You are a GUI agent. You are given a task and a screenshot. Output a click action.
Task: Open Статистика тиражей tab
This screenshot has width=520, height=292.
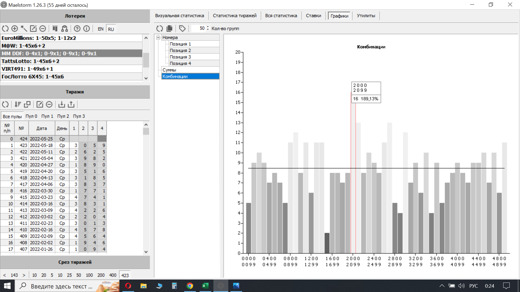tap(235, 16)
